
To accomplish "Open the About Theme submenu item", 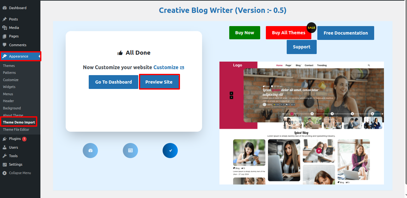I will tap(13, 115).
